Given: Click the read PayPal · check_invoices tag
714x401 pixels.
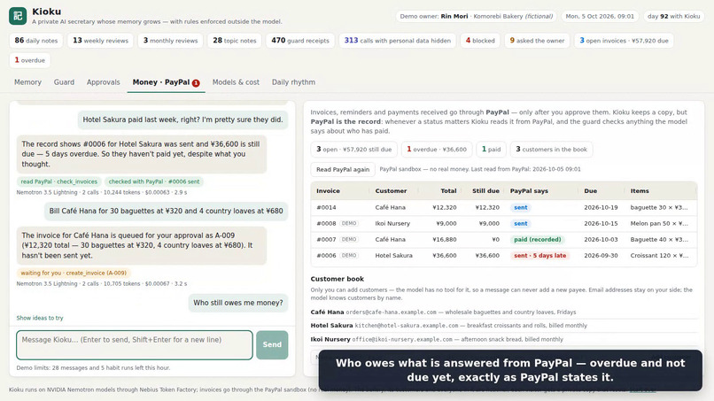Looking at the screenshot, I should click(59, 181).
